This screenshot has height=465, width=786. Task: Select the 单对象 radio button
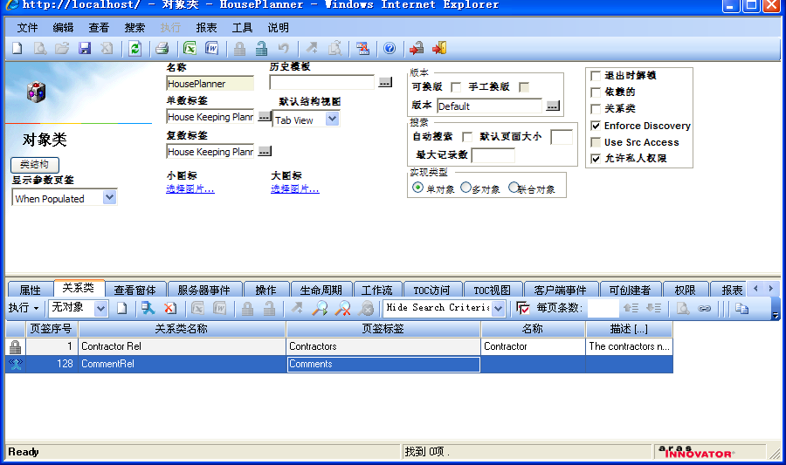(417, 188)
